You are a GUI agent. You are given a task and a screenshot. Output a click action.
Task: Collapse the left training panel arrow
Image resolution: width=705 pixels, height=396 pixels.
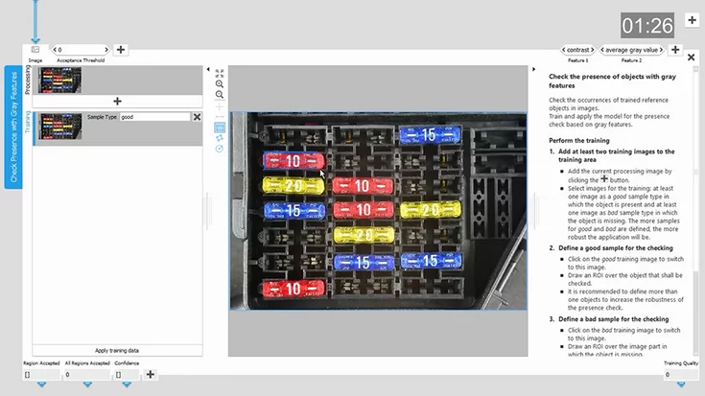pos(208,69)
